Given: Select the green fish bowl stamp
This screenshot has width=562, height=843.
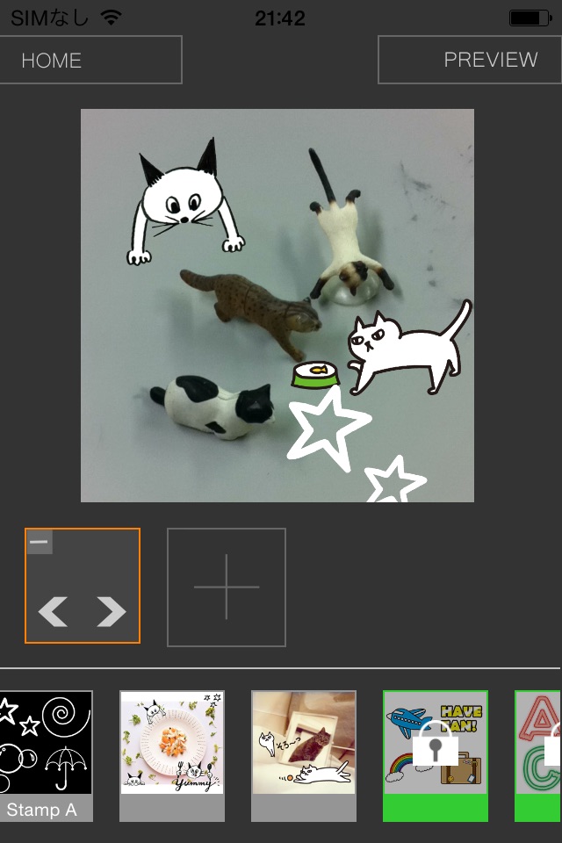Looking at the screenshot, I should (x=316, y=374).
